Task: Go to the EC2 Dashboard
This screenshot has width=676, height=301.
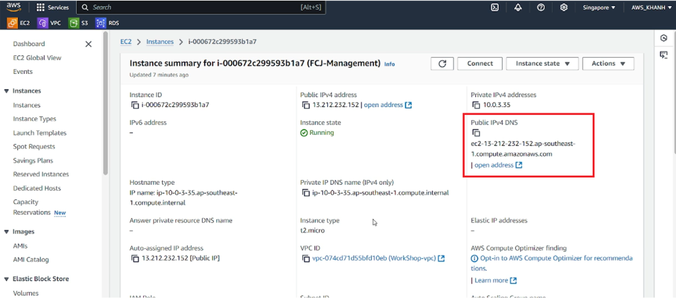Action: tap(29, 44)
